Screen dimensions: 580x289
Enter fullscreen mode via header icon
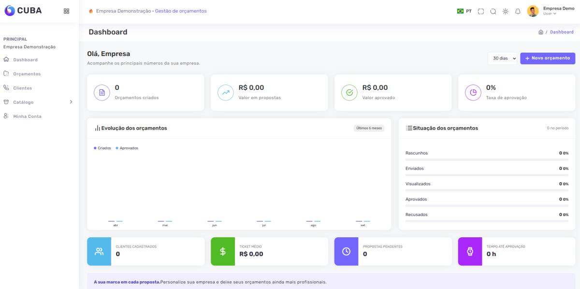tap(481, 11)
